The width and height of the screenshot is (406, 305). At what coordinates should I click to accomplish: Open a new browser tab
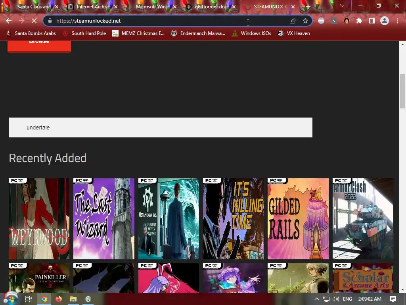tap(308, 7)
